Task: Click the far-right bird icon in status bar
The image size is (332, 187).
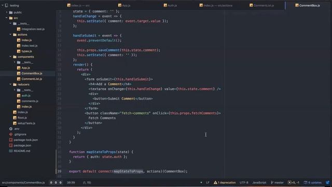Action: click(328, 182)
